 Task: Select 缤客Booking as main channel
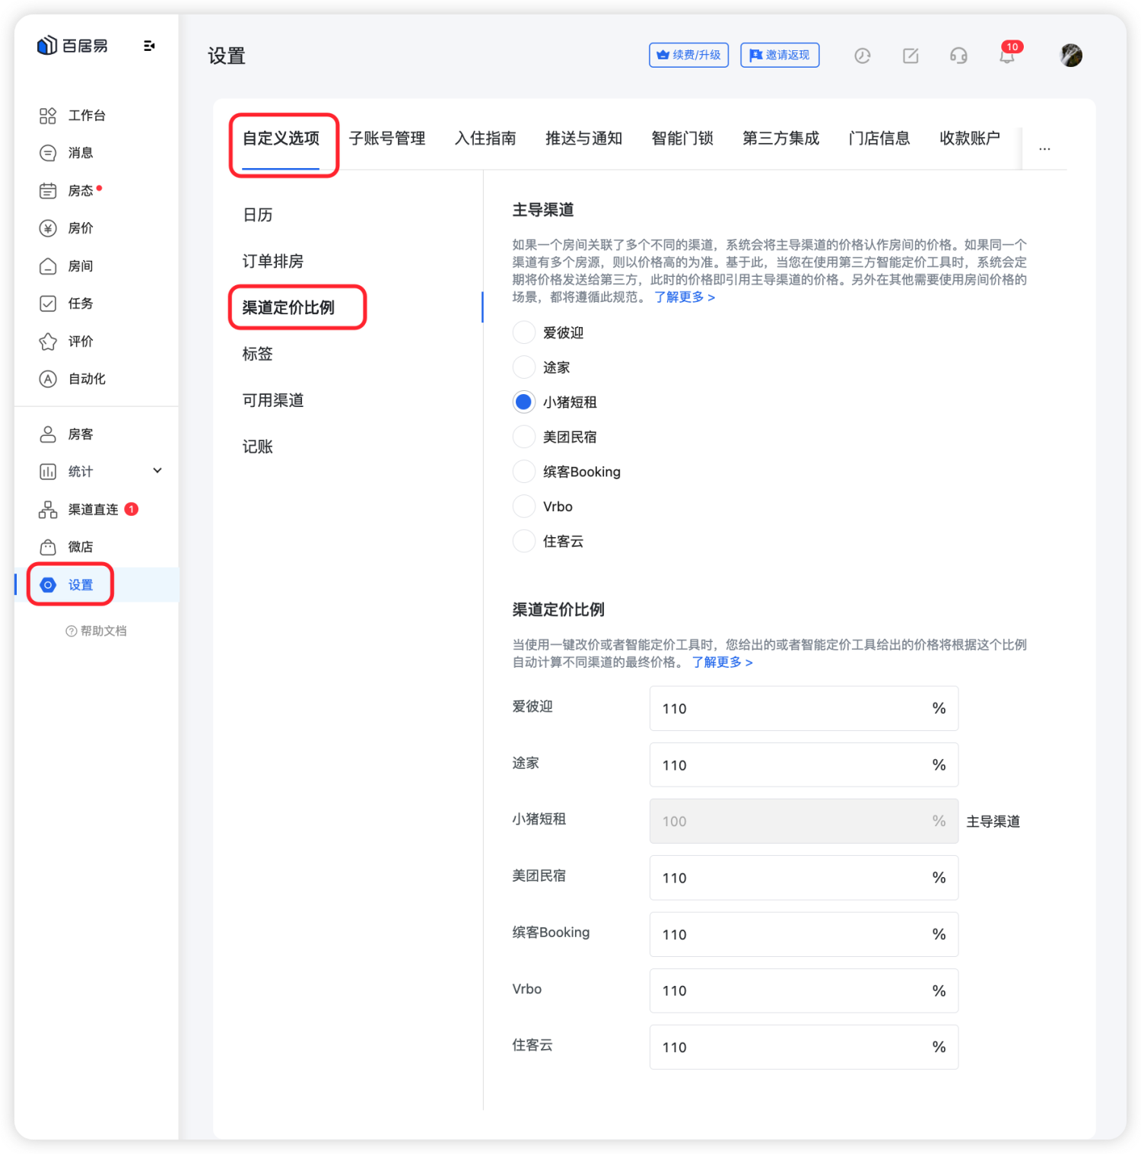[x=524, y=472]
